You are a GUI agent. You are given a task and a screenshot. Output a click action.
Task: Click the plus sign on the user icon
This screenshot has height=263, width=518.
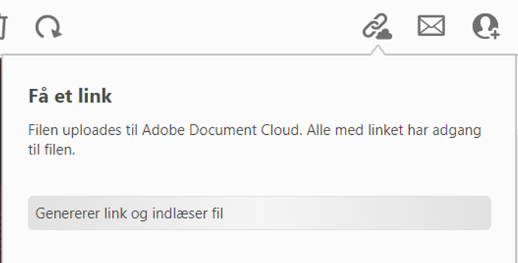coord(494,34)
